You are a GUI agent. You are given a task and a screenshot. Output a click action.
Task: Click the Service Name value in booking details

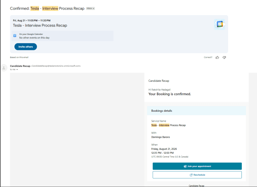tap(168, 125)
